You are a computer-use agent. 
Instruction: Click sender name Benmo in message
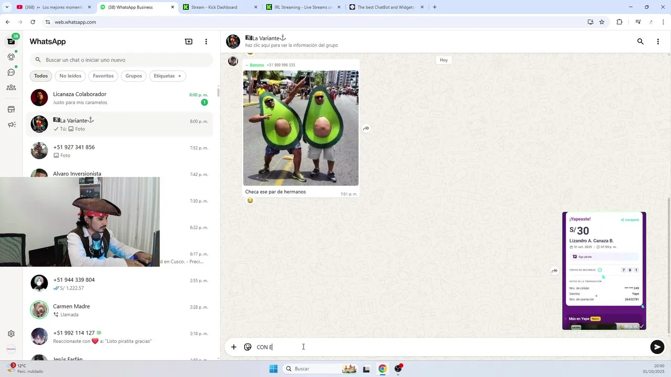[x=257, y=65]
